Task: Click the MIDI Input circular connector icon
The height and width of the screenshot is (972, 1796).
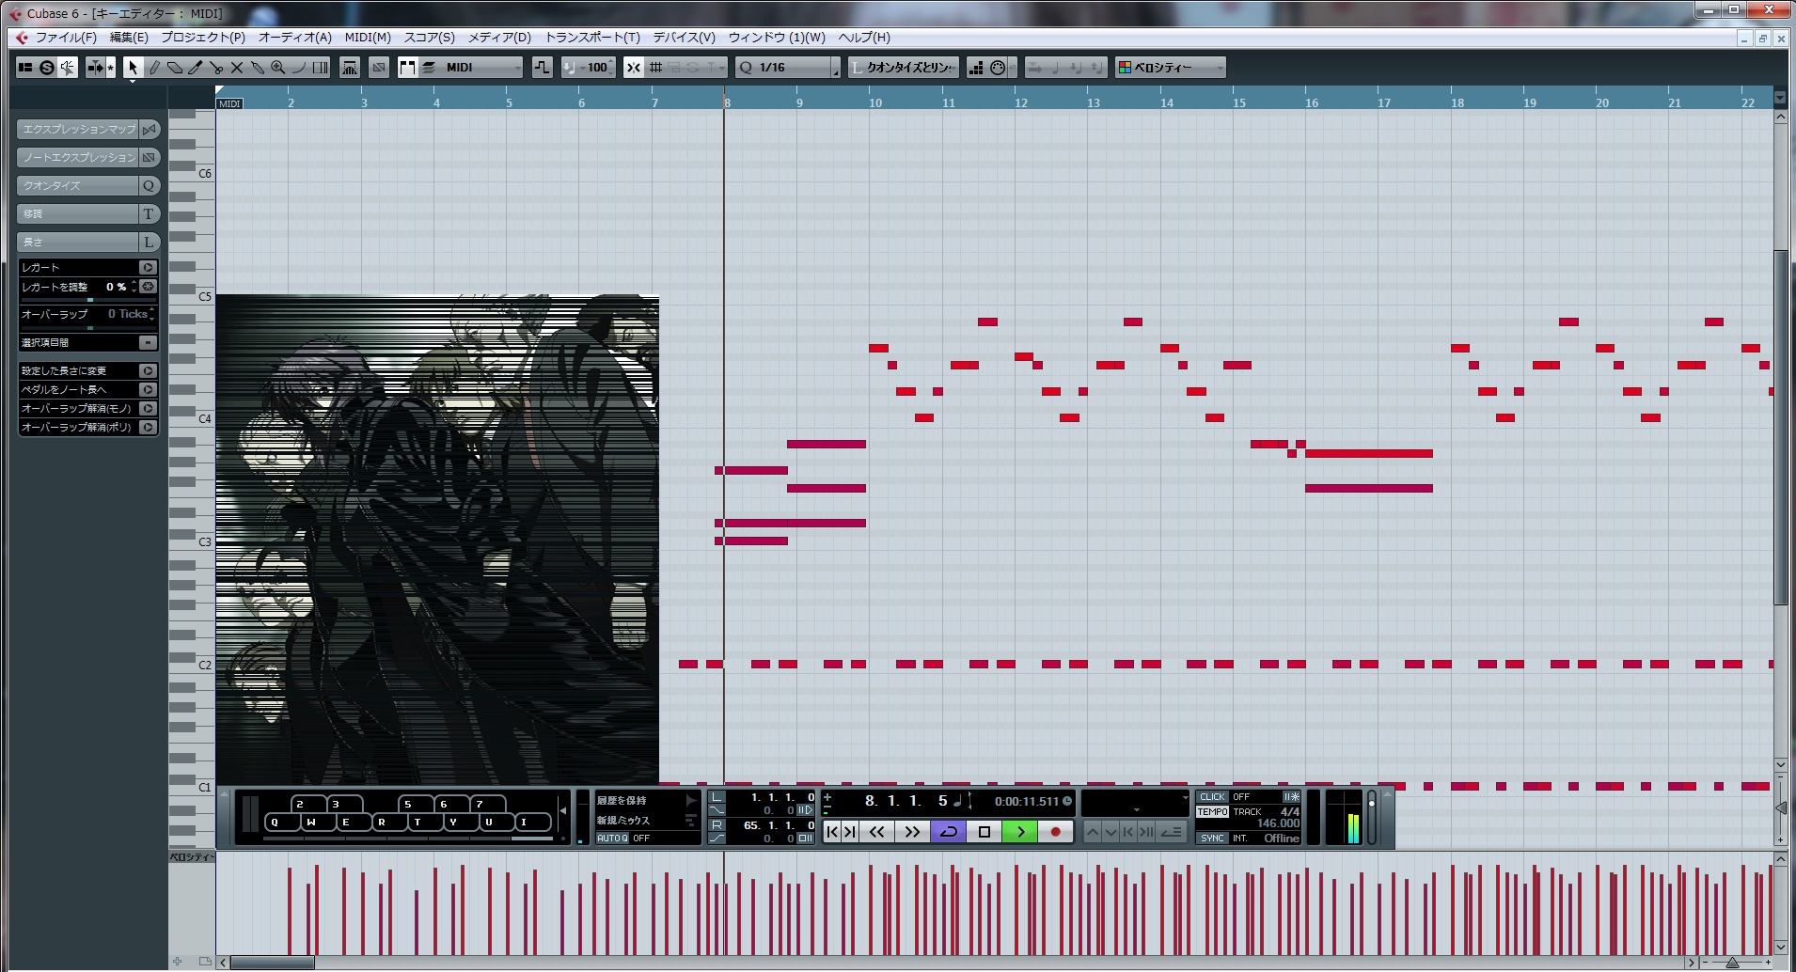Action: [998, 68]
